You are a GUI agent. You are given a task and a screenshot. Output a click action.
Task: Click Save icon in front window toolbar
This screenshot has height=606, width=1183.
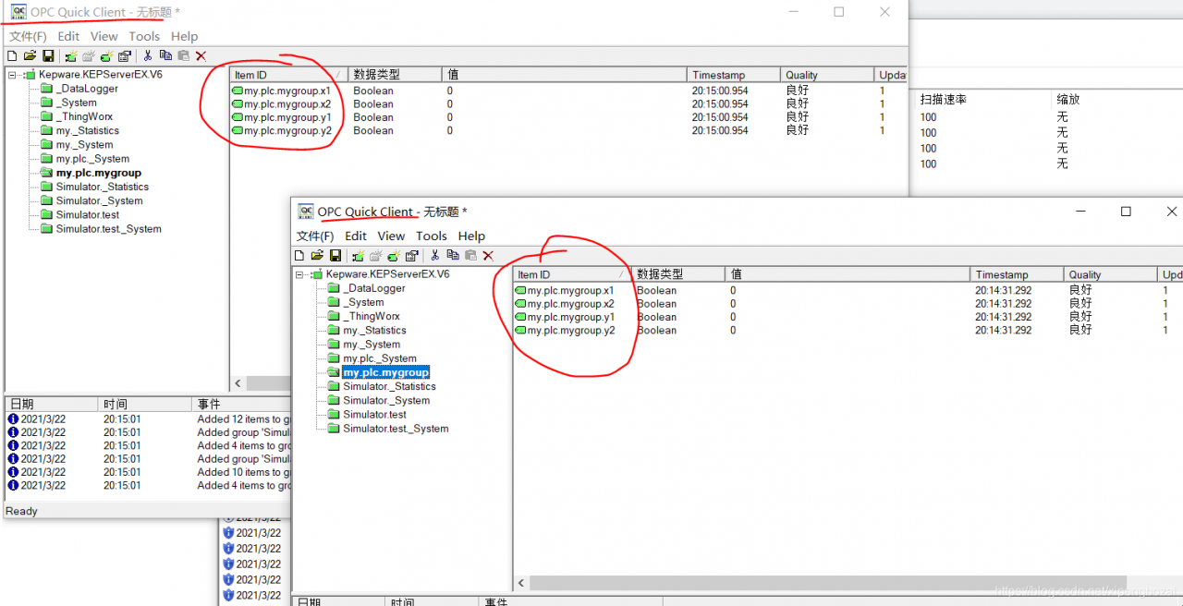pos(335,256)
